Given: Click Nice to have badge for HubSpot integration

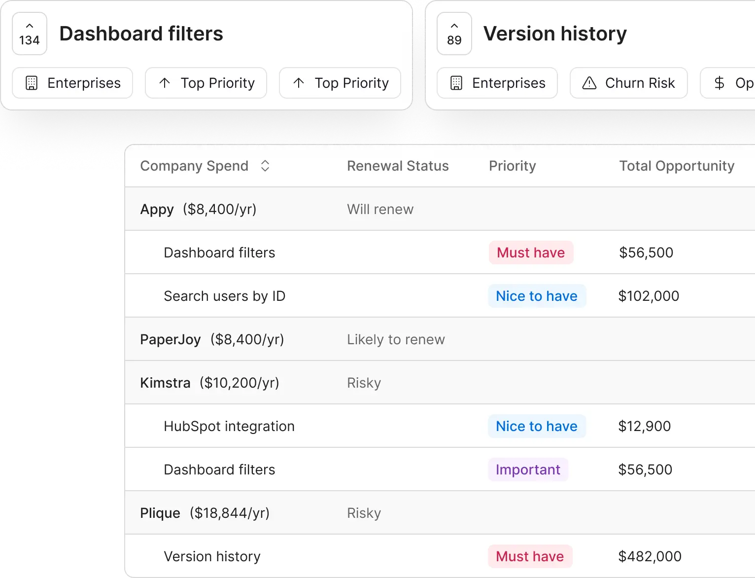Looking at the screenshot, I should 537,426.
